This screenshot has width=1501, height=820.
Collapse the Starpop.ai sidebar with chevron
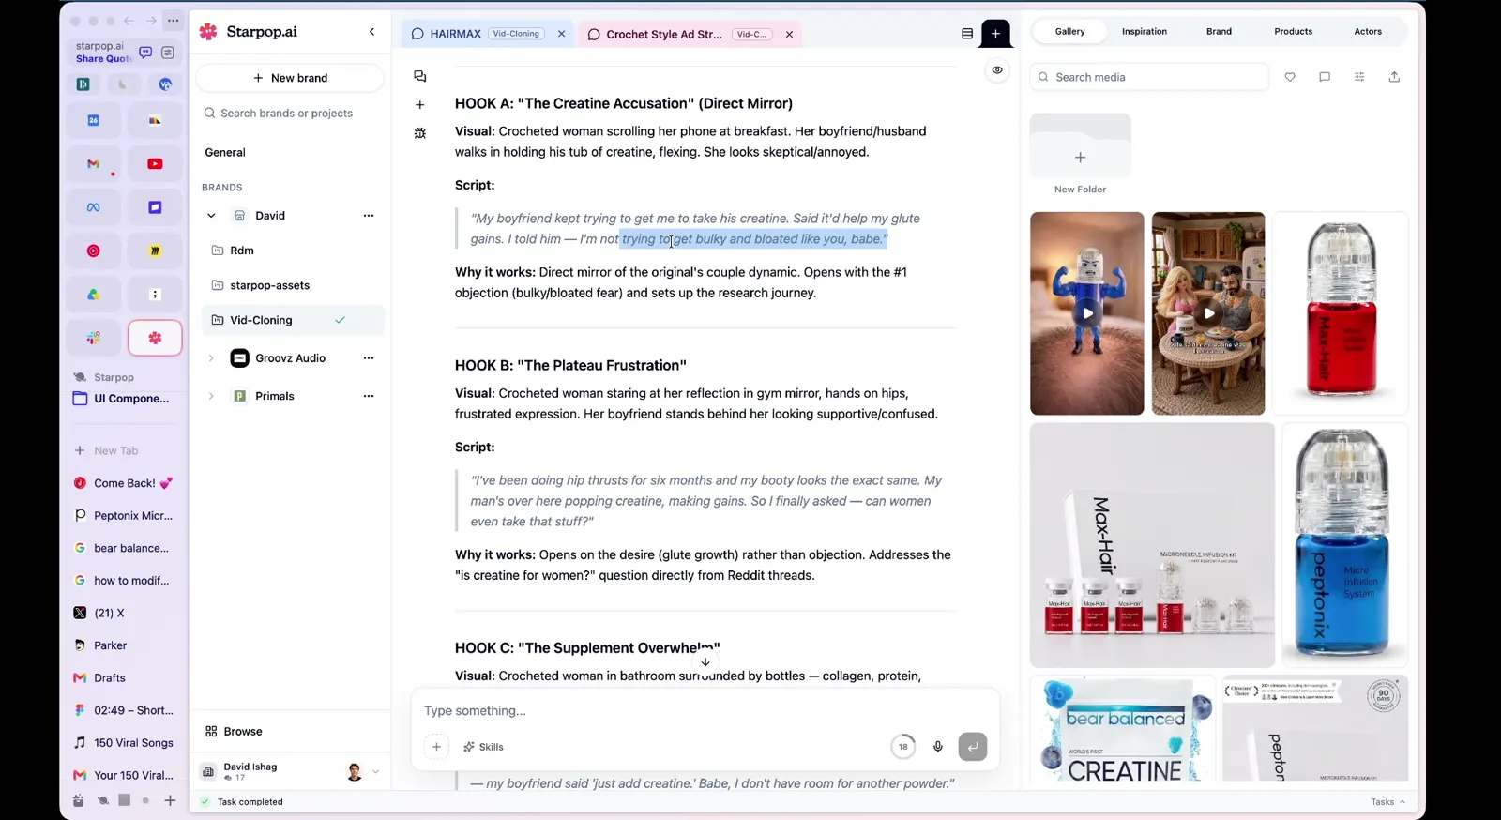[x=371, y=32]
